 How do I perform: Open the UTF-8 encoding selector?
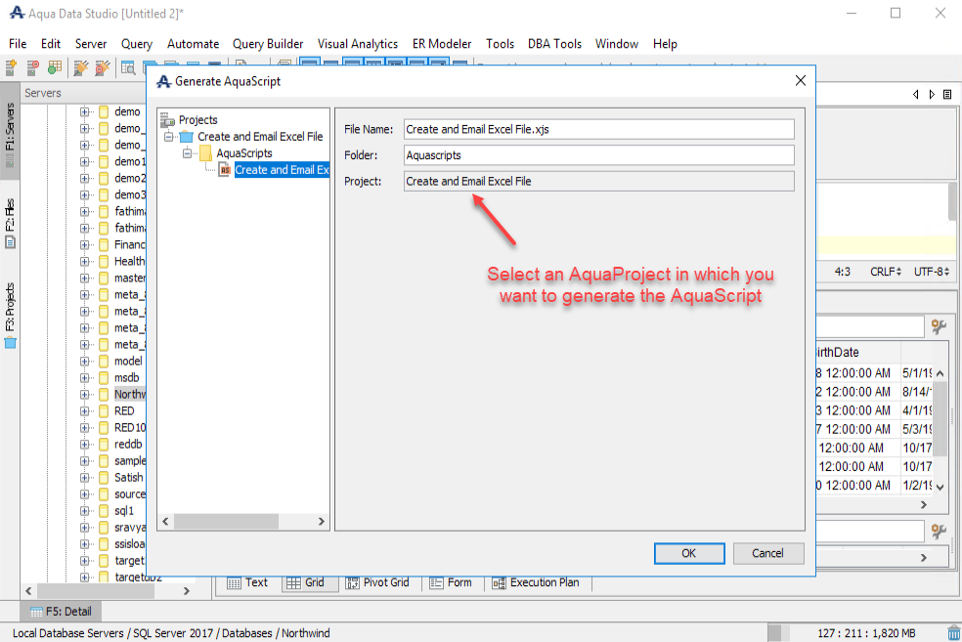click(x=932, y=272)
